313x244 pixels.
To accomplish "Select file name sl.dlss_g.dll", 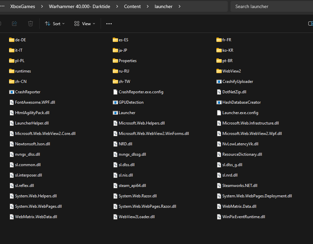I will coord(232,165).
